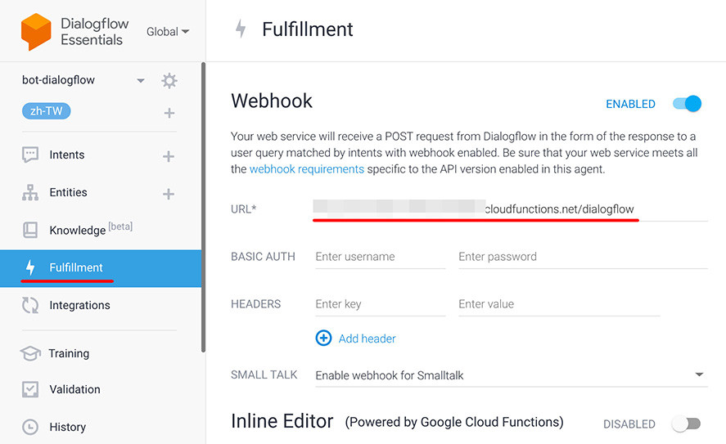
Task: Disable the Webhook toggle switch
Action: pos(688,104)
